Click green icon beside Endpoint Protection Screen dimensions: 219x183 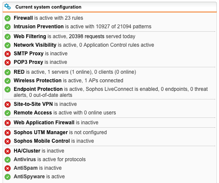tap(8, 90)
